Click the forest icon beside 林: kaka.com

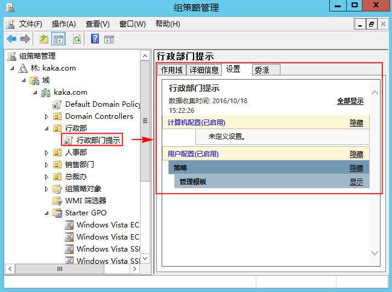pos(23,68)
